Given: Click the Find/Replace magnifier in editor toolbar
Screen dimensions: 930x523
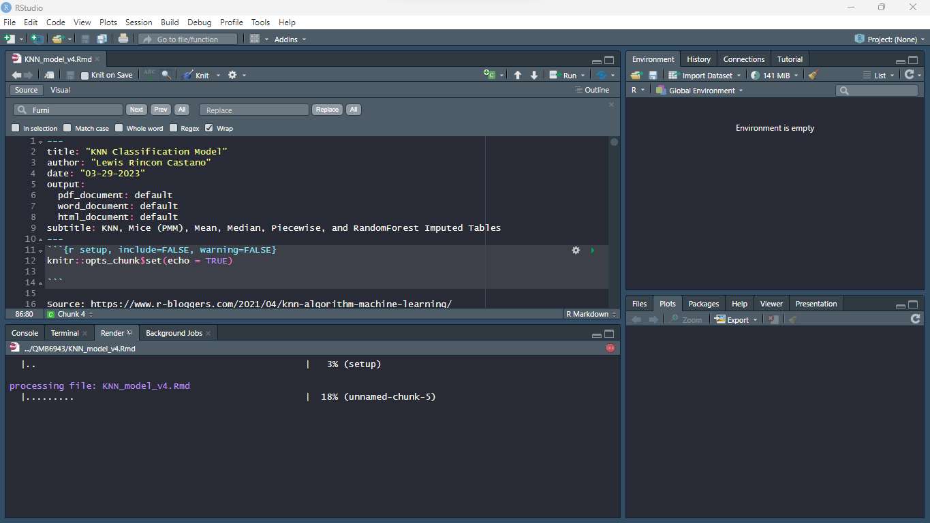Looking at the screenshot, I should point(166,75).
